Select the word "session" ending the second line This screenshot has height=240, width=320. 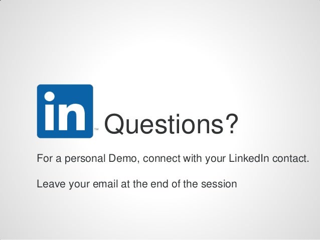(x=219, y=184)
